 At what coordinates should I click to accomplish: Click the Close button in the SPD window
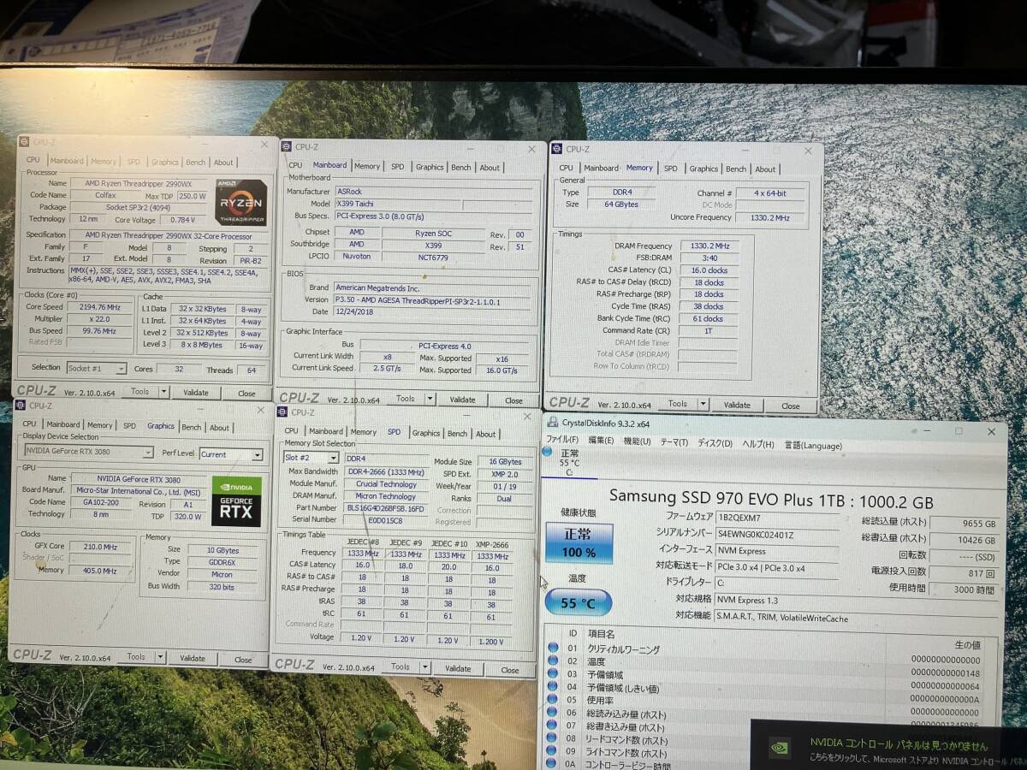click(510, 670)
